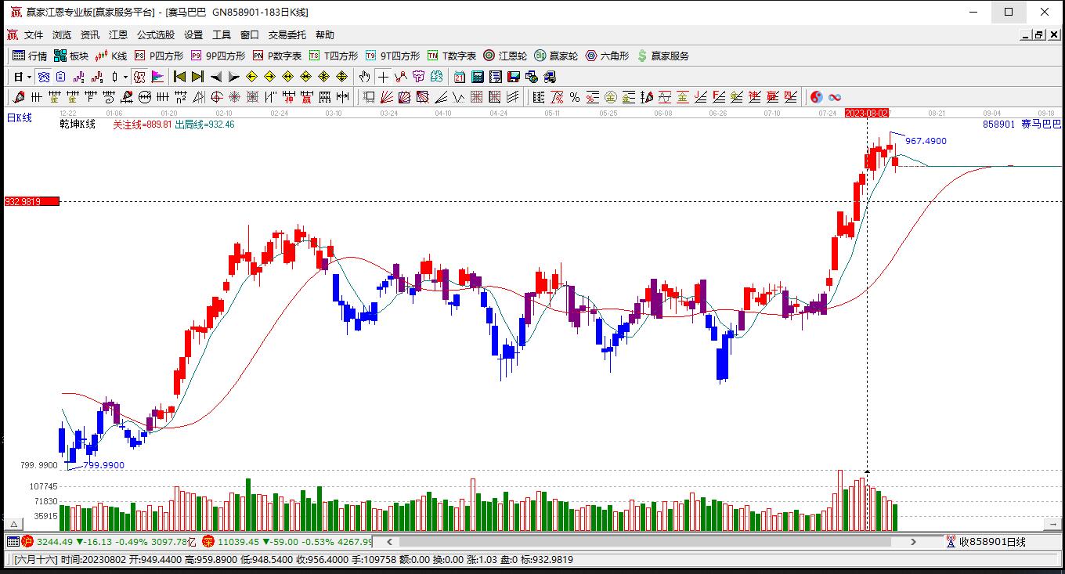Click the blue infinity symbol icon
Image resolution: width=1065 pixels, height=574 pixels.
(x=835, y=97)
